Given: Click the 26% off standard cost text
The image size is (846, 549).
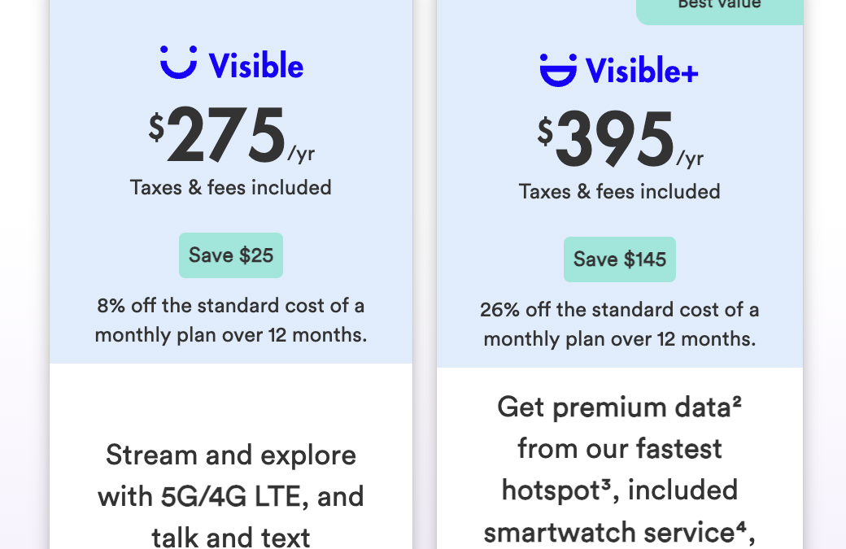Looking at the screenshot, I should [x=620, y=324].
